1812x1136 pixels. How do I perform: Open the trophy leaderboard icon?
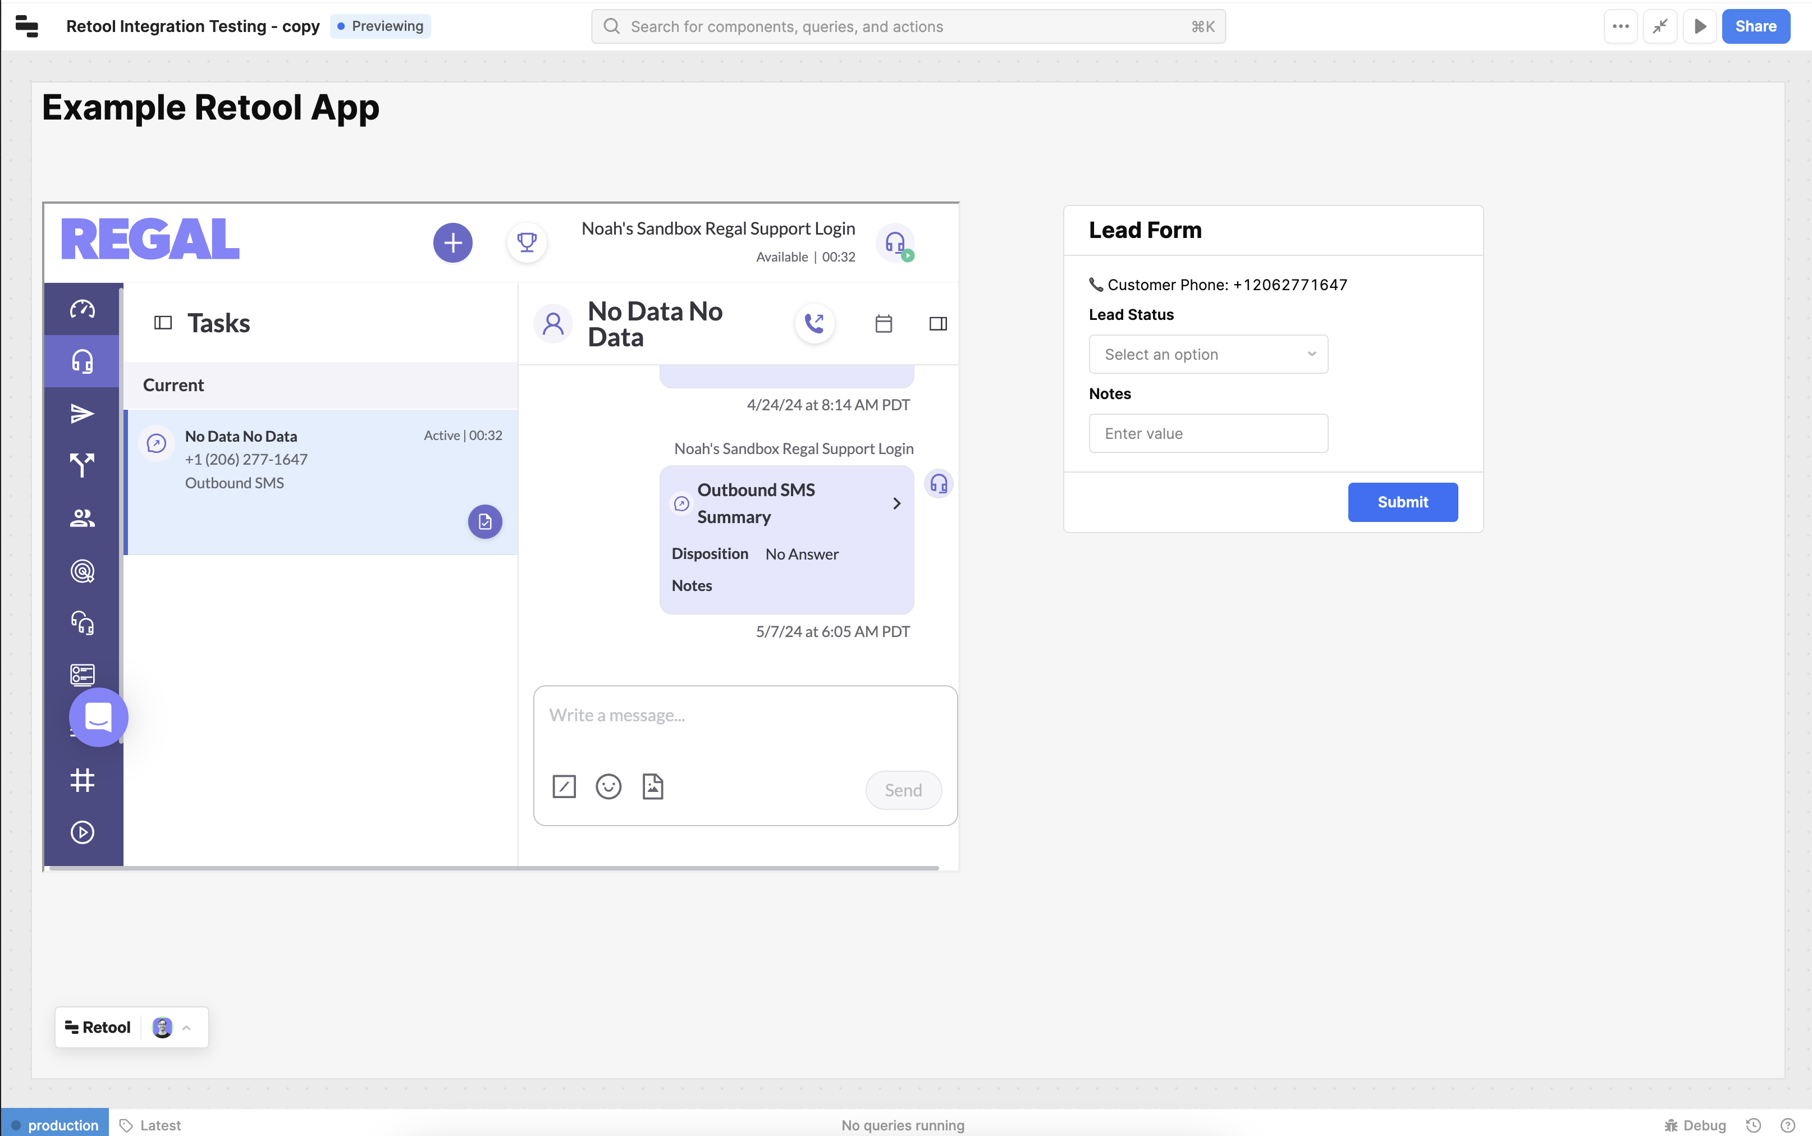point(527,242)
